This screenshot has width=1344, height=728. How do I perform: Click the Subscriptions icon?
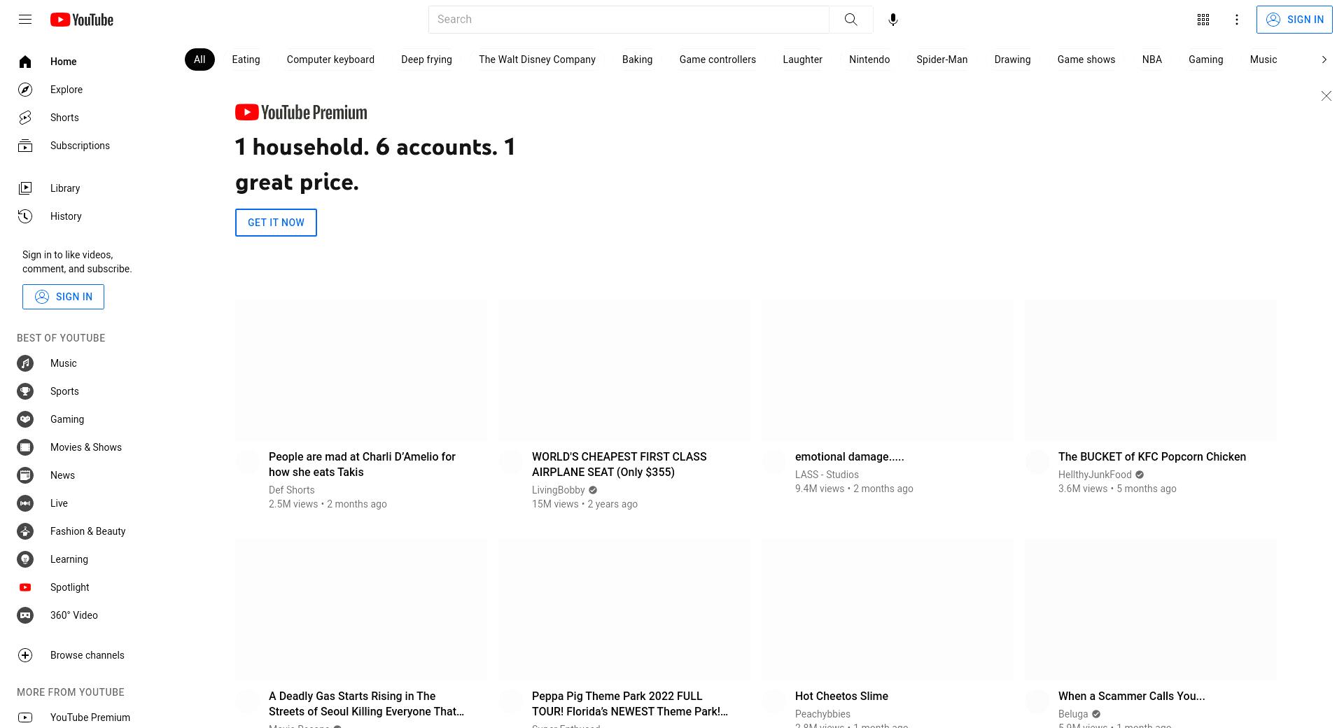(x=25, y=146)
